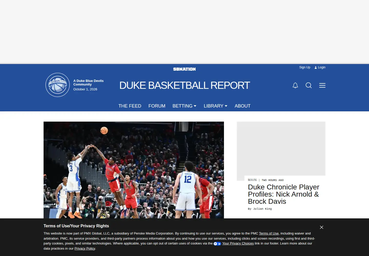Click the 'Terms of Use/Your Privacy Rights' heading
This screenshot has width=369, height=256.
[x=76, y=226]
